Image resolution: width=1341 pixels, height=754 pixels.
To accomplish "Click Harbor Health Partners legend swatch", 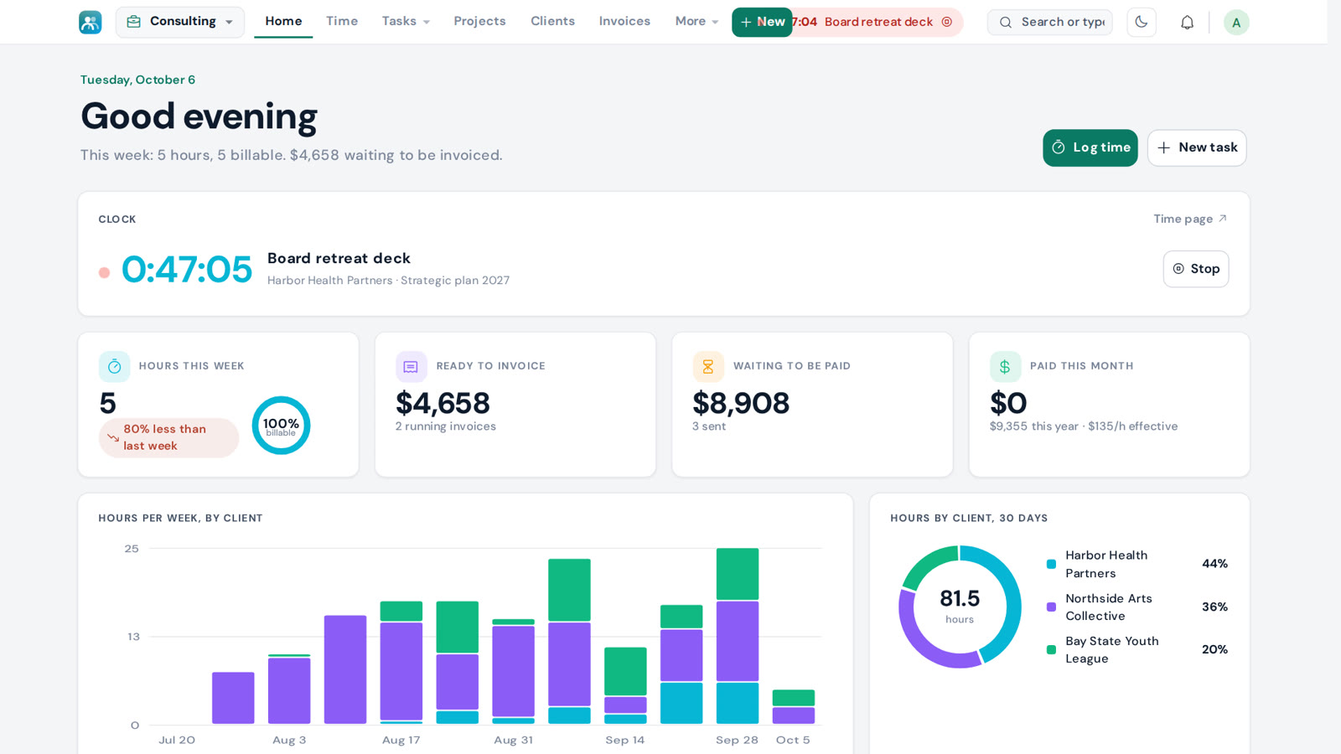I will 1051,564.
